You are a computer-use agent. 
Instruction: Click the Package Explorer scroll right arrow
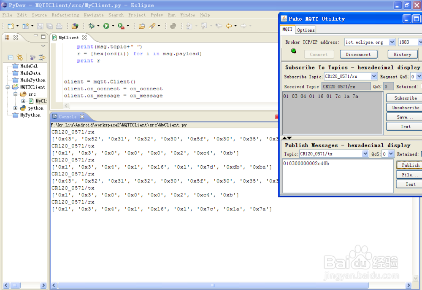43,285
